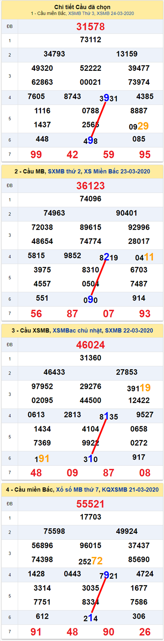Image resolution: width=164 pixels, height=641 pixels.
Task: Select the number 191 with orange 91
Action: (42, 459)
